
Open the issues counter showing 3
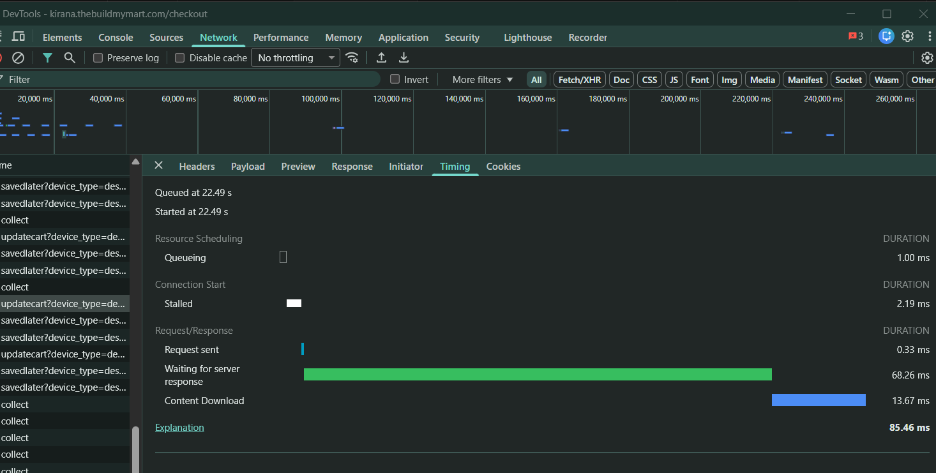click(x=856, y=36)
